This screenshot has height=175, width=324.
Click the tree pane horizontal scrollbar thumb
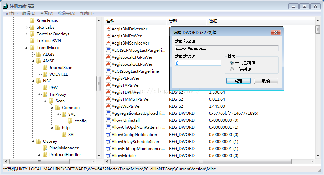39,161
